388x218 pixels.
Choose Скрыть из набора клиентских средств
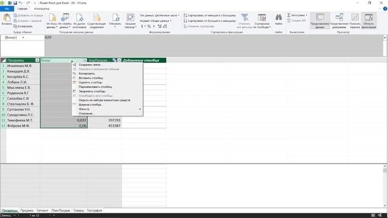tap(107, 101)
